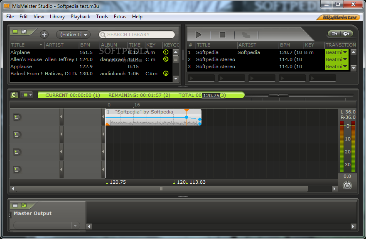Viewport: 366px width, 239px height.
Task: Click the master volume knob below the meters
Action: click(x=347, y=185)
